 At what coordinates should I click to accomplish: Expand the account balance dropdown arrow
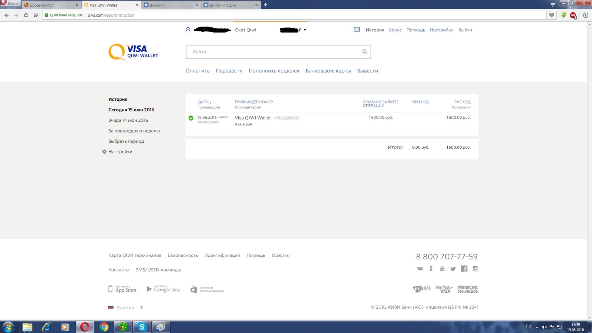coord(305,30)
